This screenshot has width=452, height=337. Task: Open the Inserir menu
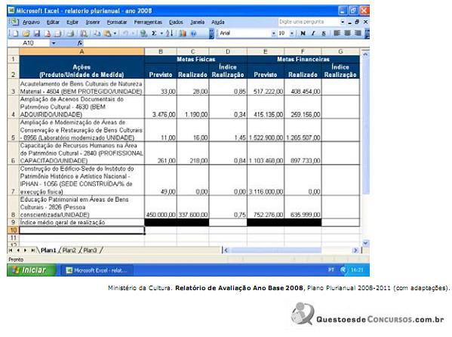93,22
